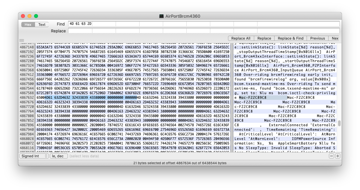Click highlighted hex group 632D4632
Image resolution: width=360 pixels, height=190 pixels.
click(62, 98)
